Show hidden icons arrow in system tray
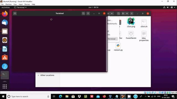The height and width of the screenshot is (99, 177). [146, 97]
